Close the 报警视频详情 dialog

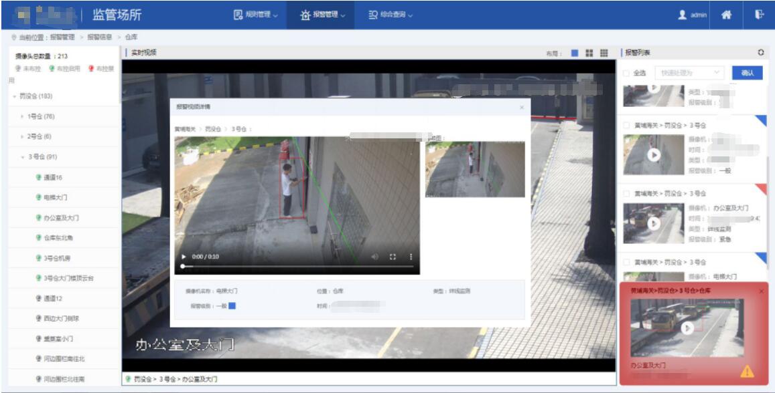tap(521, 107)
